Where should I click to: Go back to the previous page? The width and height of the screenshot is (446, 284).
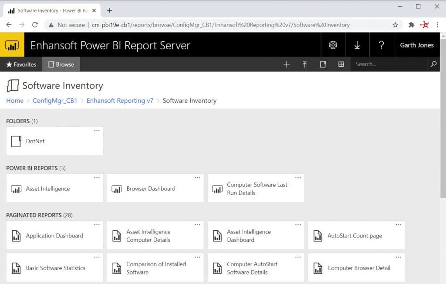click(x=9, y=25)
